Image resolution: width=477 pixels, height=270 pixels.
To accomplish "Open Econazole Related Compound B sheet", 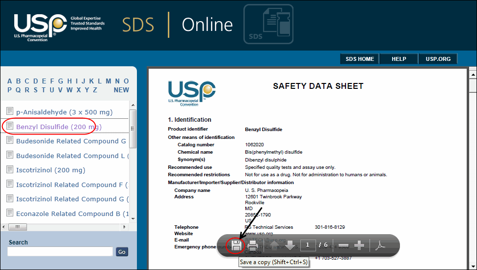I will pos(73,214).
